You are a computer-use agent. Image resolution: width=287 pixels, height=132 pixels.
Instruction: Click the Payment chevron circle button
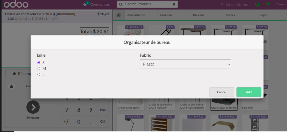(33, 107)
